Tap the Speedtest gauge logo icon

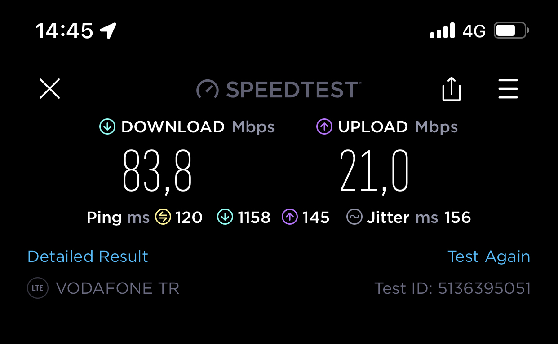208,89
